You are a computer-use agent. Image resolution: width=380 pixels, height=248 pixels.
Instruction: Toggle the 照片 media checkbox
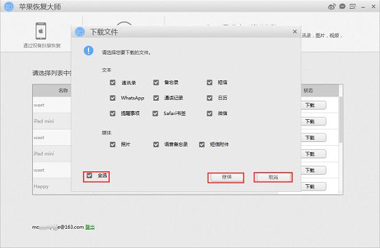click(x=112, y=145)
